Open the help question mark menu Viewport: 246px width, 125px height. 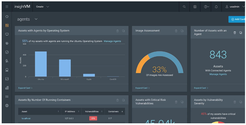click(x=206, y=7)
